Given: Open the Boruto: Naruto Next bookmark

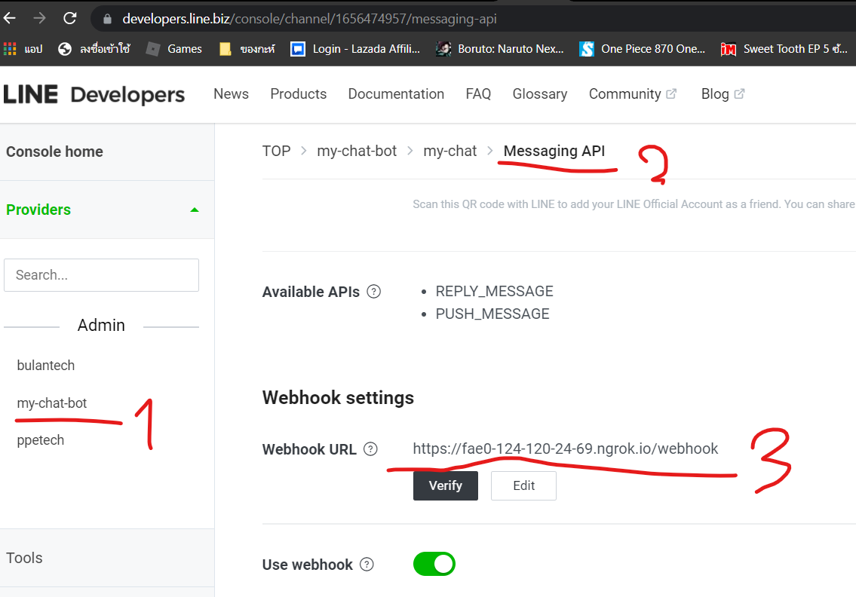Looking at the screenshot, I should click(499, 48).
